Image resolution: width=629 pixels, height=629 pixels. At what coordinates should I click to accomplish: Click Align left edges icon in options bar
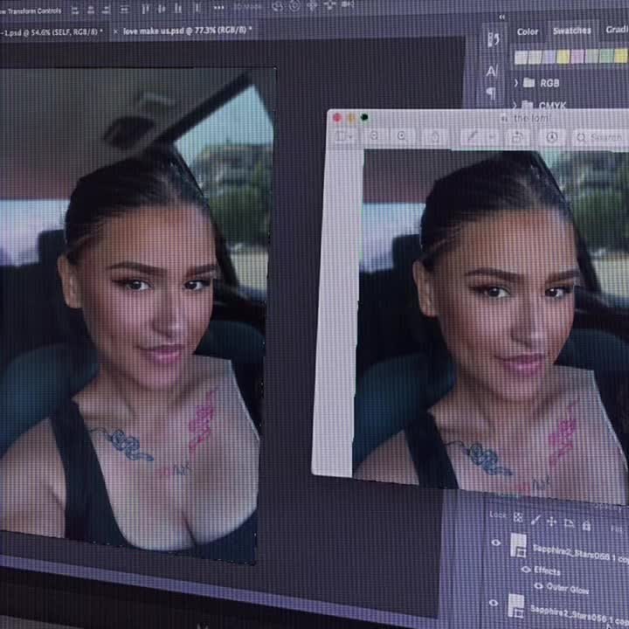click(75, 10)
